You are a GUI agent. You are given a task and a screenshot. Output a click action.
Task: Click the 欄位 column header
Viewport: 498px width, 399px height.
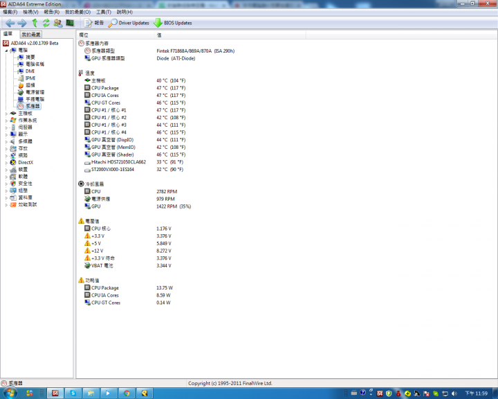pos(116,35)
